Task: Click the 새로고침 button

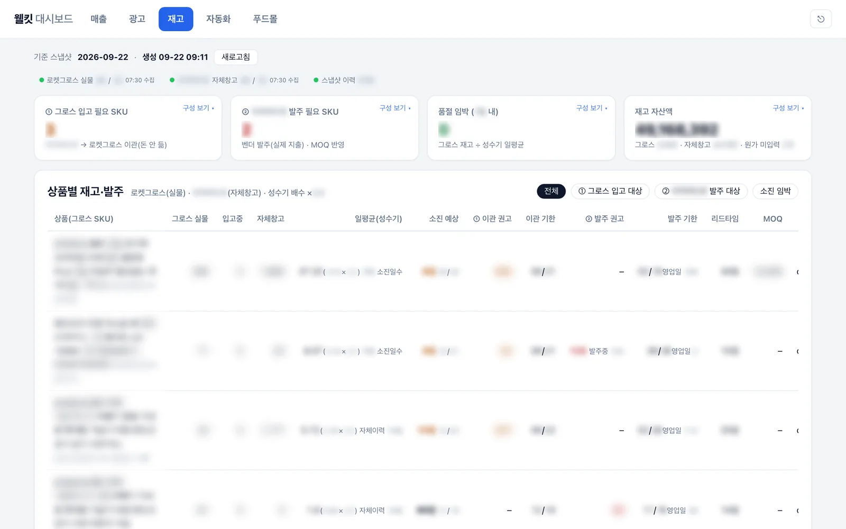Action: click(x=236, y=57)
